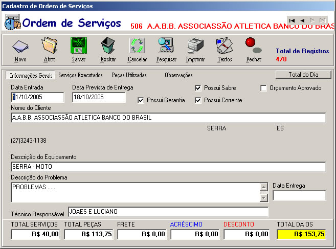
Task: Click the red order number 506 header
Action: pyautogui.click(x=136, y=27)
